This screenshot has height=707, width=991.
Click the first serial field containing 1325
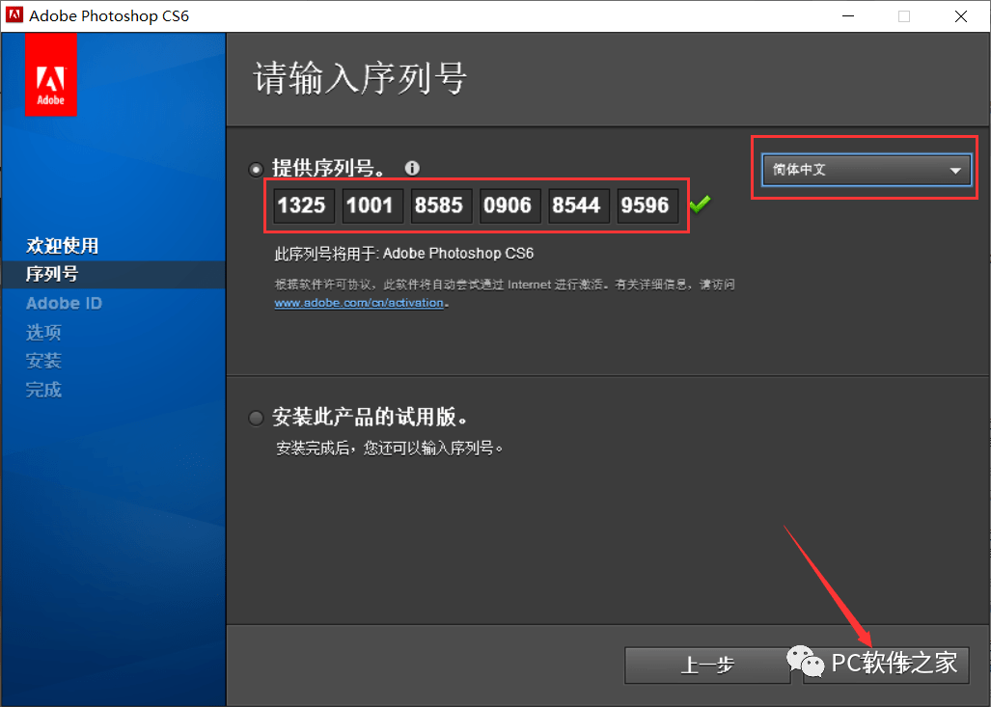tap(301, 205)
